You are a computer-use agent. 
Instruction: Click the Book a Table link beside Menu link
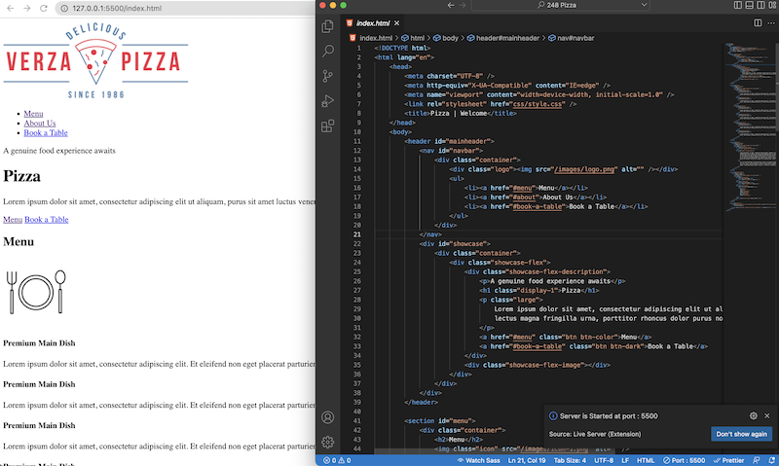pyautogui.click(x=46, y=219)
